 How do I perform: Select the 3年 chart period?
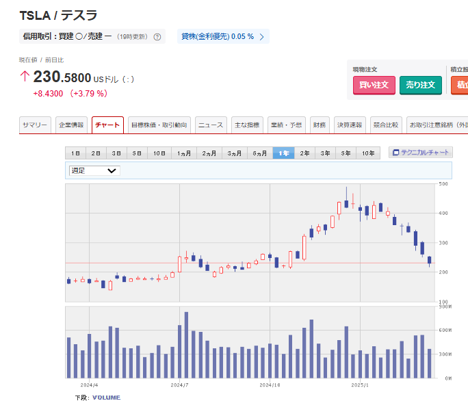[x=325, y=153]
